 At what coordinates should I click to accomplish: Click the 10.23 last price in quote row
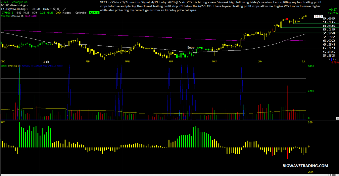42,13
